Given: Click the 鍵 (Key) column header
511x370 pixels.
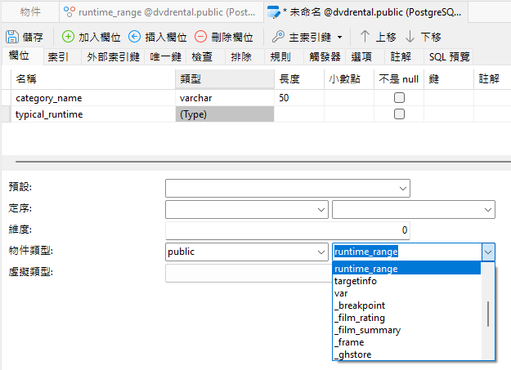Looking at the screenshot, I should click(x=449, y=79).
